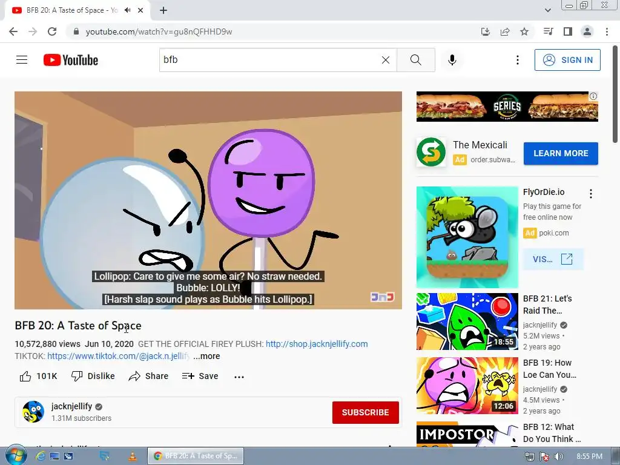The width and height of the screenshot is (620, 465).
Task: Open BFB 19: How Loe Can You thumbnail
Action: click(467, 386)
